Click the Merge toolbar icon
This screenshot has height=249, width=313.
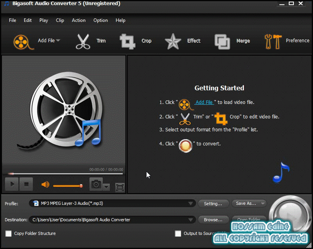click(222, 42)
